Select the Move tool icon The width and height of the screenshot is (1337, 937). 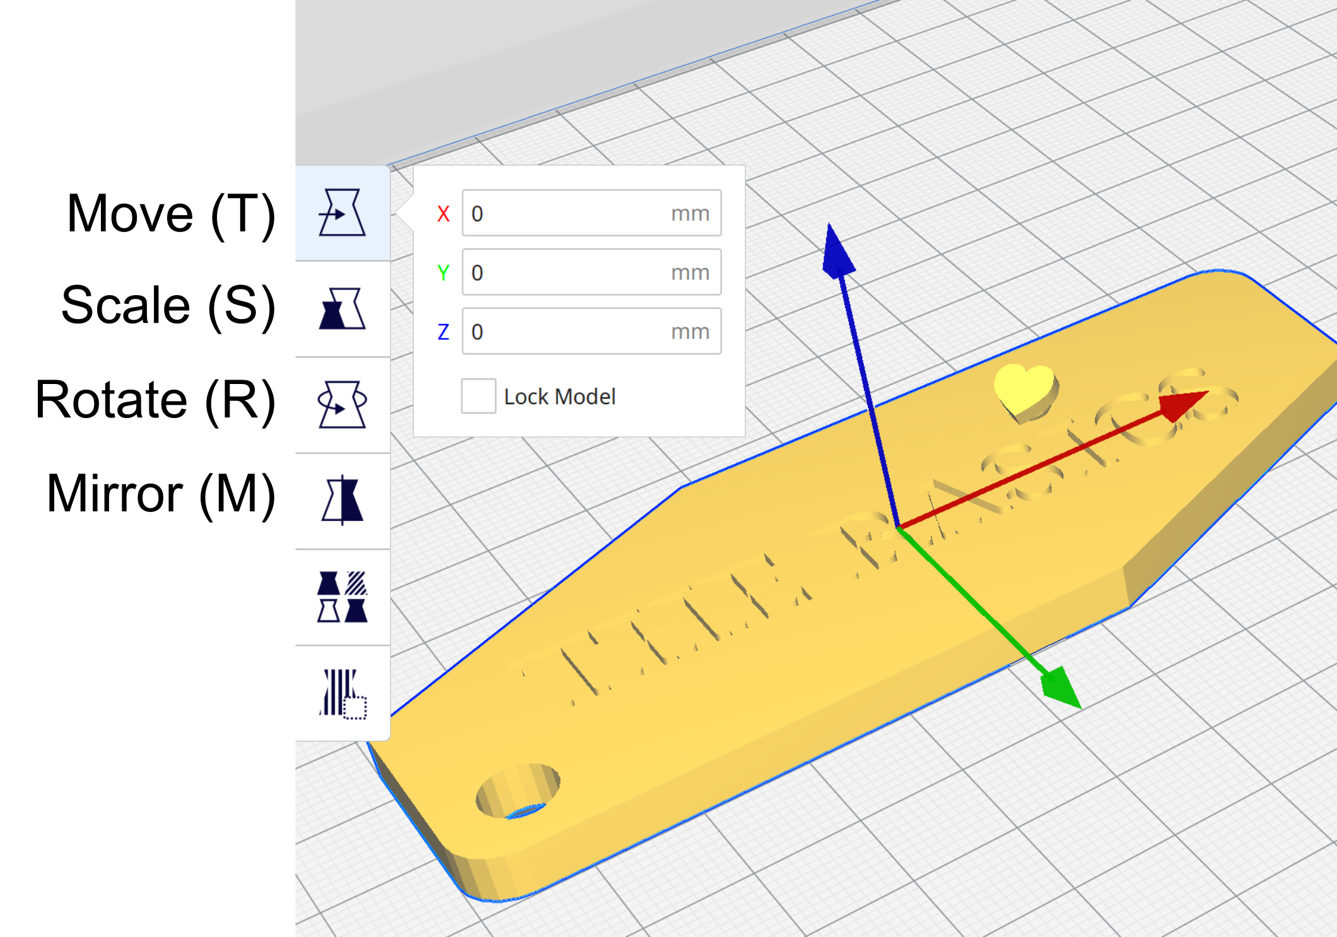click(x=342, y=213)
